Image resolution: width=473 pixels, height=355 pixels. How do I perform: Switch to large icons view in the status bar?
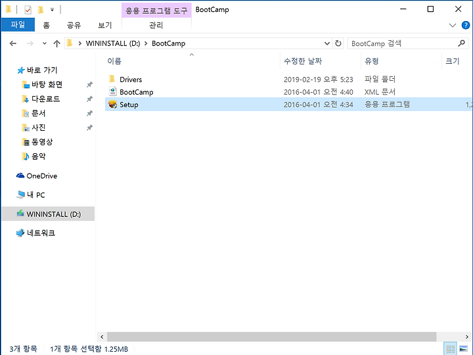coord(463,349)
